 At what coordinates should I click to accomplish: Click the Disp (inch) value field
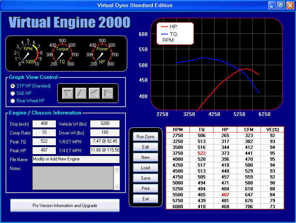44,124
